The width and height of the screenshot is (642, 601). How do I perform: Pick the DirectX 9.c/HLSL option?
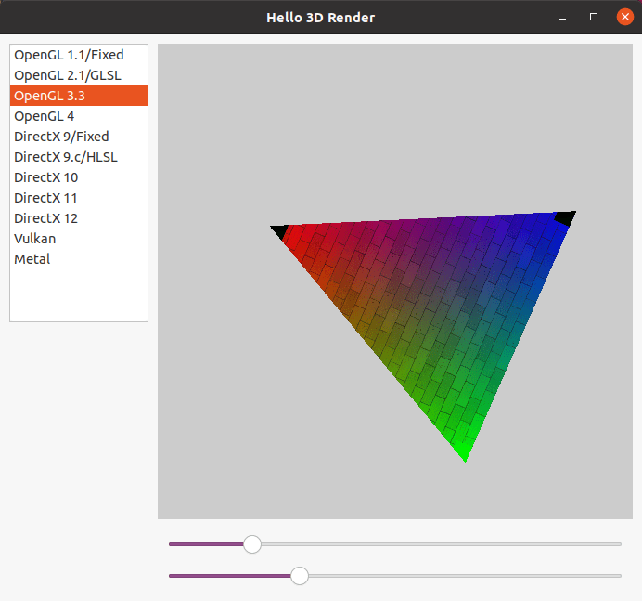click(66, 157)
